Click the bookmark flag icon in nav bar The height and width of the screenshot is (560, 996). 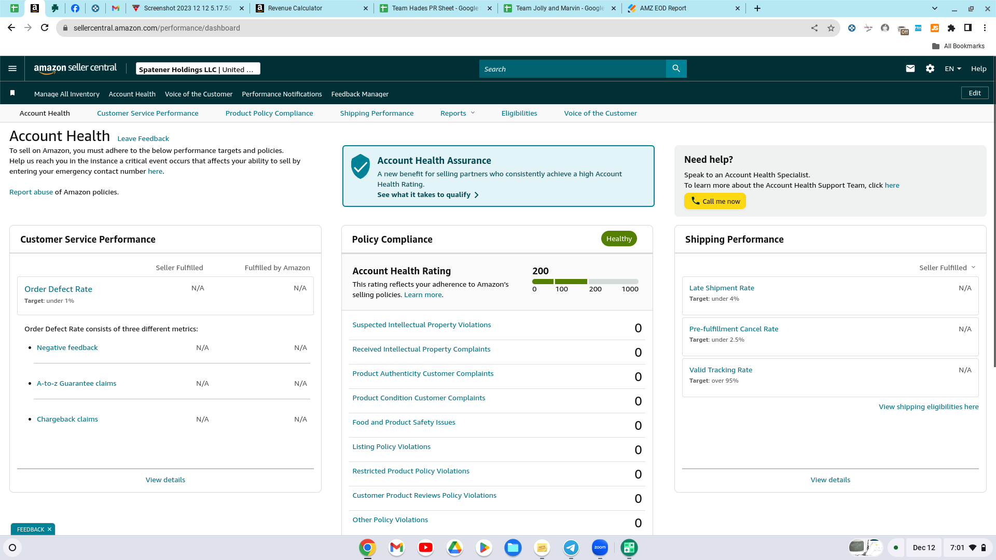(x=12, y=93)
